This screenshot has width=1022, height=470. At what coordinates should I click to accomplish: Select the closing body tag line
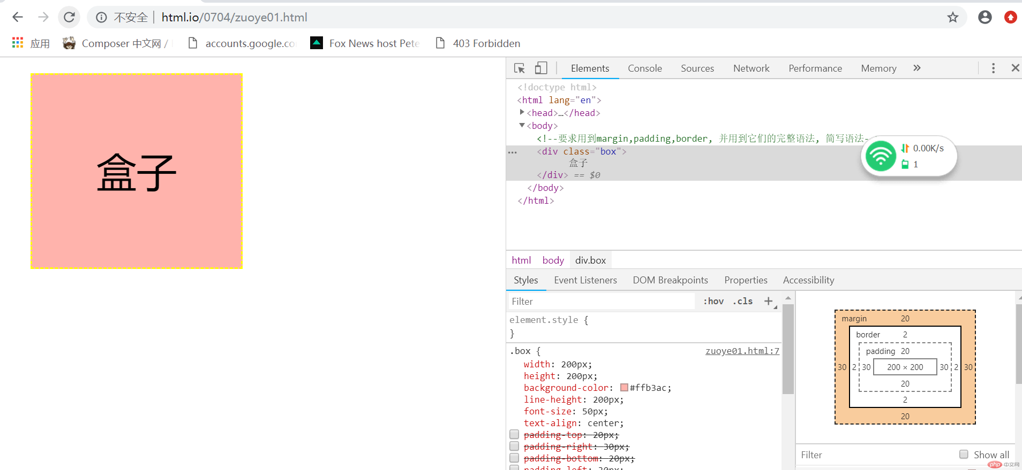[x=545, y=188]
